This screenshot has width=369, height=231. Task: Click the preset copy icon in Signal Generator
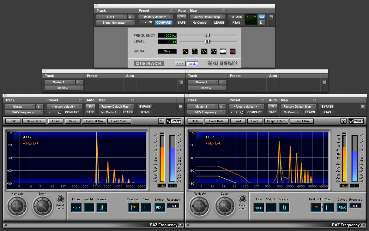(x=151, y=22)
